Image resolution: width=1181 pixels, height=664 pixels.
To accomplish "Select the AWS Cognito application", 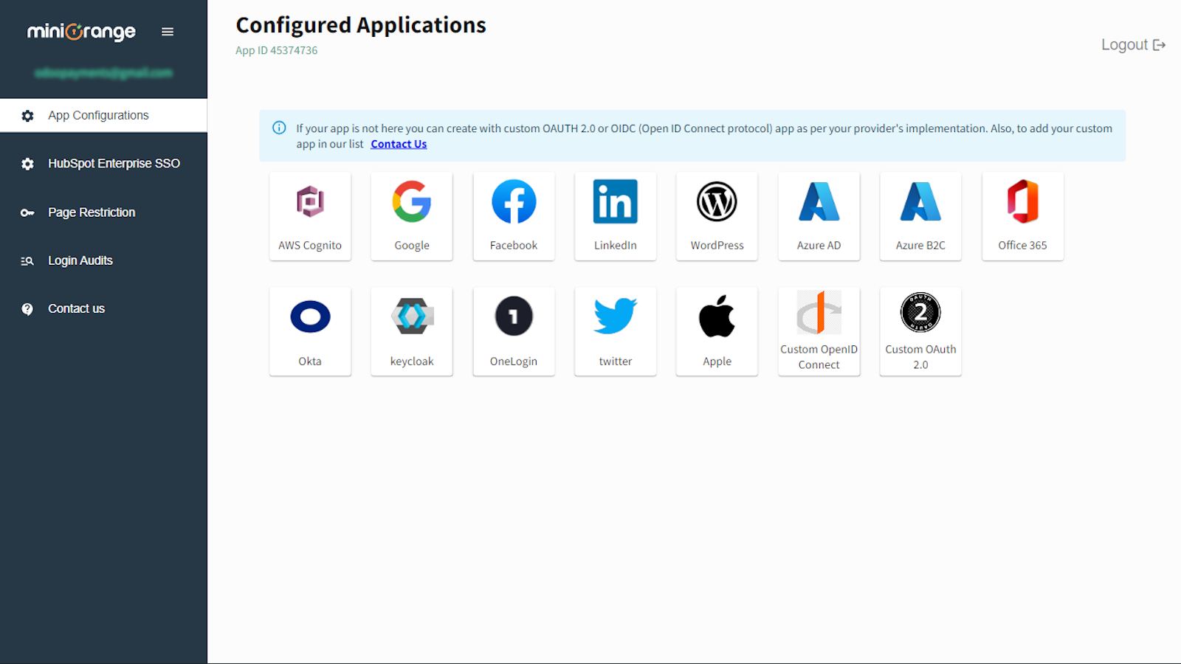I will click(310, 216).
